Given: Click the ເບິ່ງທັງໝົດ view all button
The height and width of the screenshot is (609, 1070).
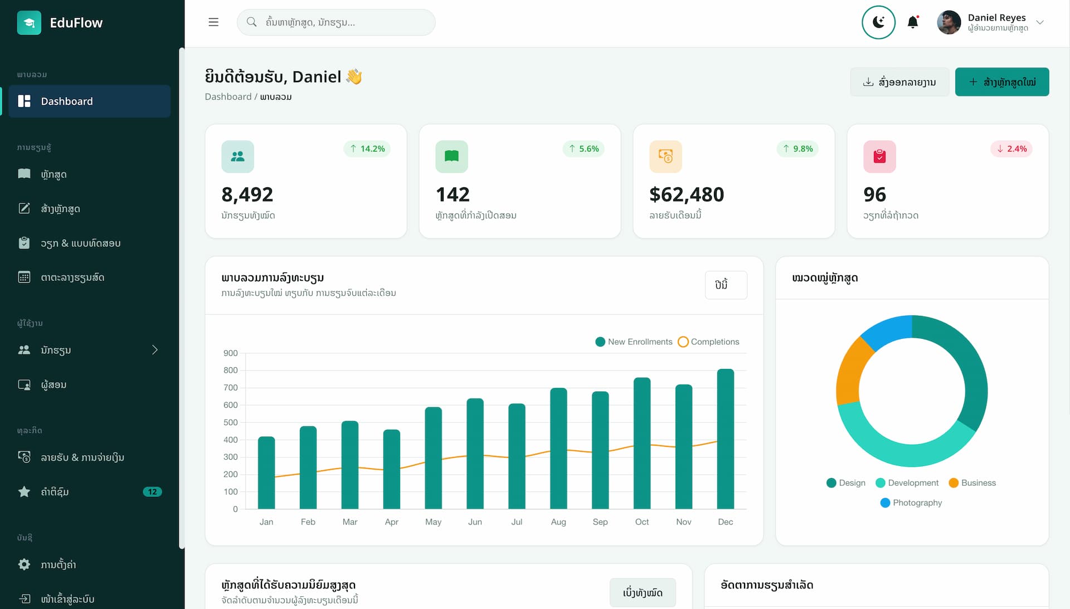Looking at the screenshot, I should tap(643, 592).
